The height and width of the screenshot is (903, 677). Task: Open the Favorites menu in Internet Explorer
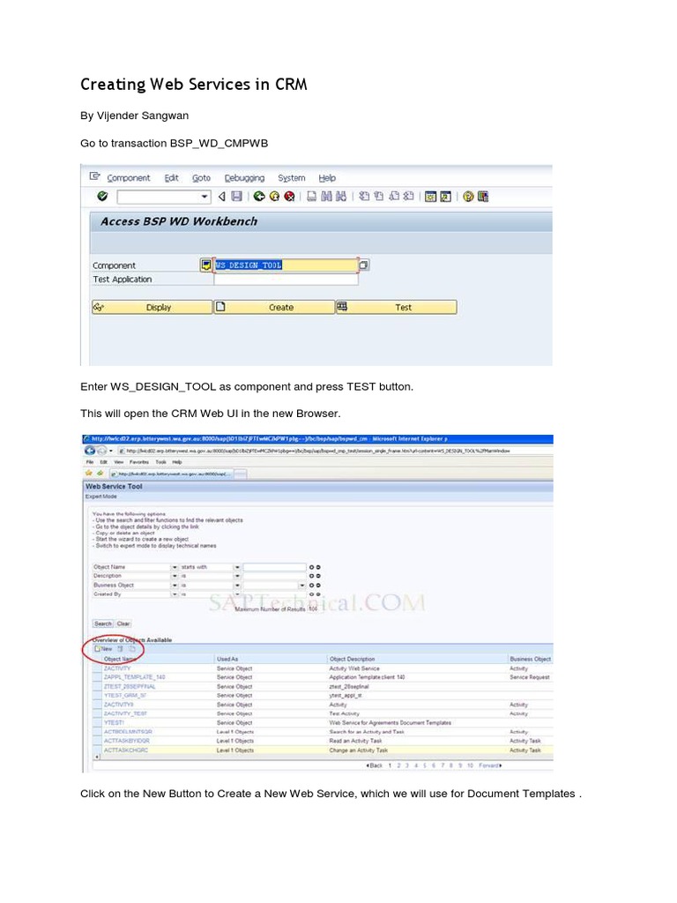[x=138, y=462]
